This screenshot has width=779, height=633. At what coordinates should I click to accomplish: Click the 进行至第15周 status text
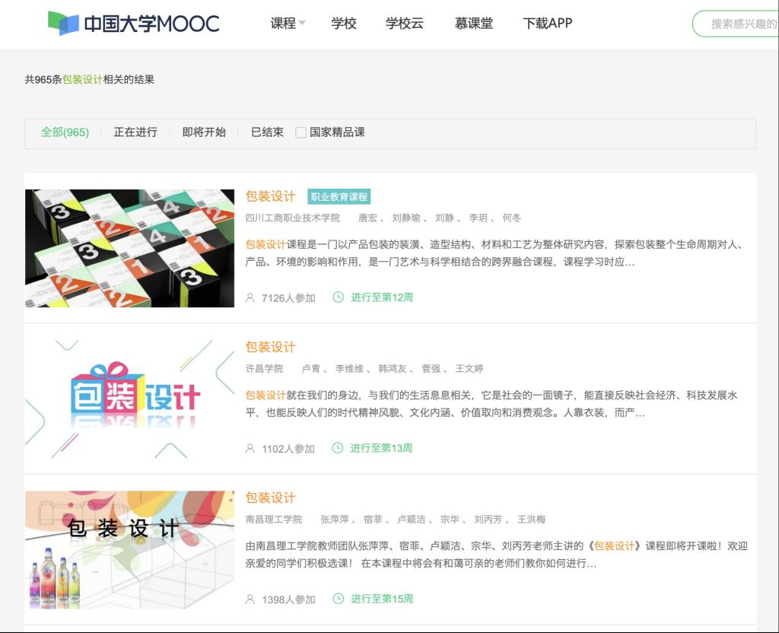click(x=382, y=599)
